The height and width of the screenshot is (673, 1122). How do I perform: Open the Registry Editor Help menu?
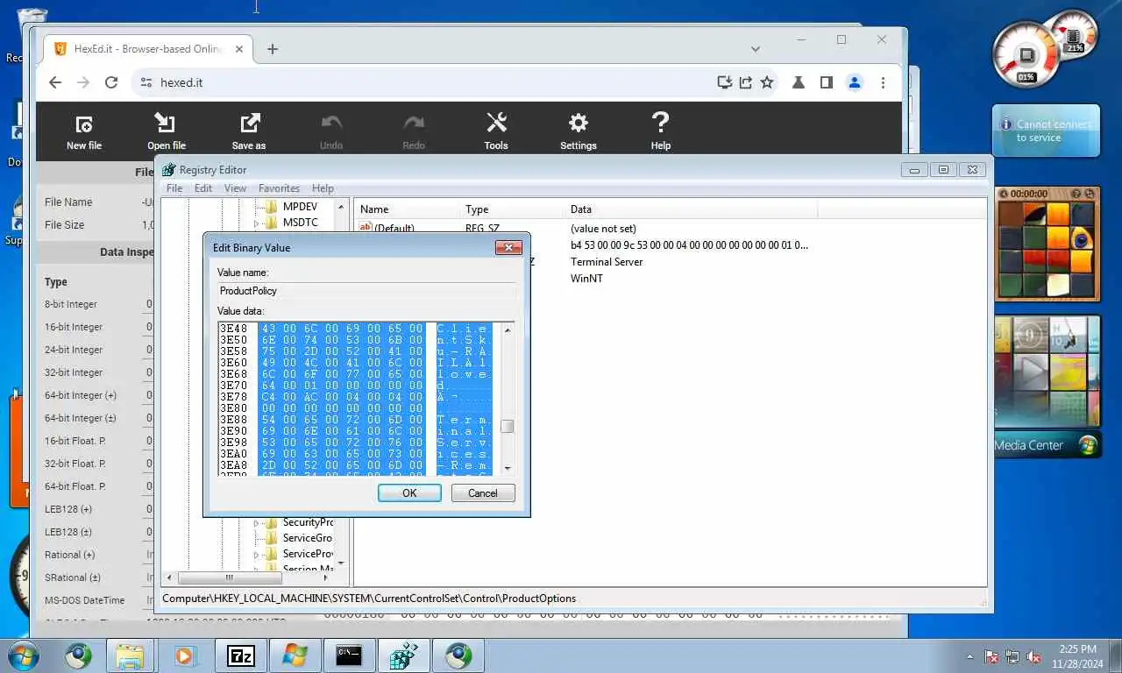click(323, 188)
